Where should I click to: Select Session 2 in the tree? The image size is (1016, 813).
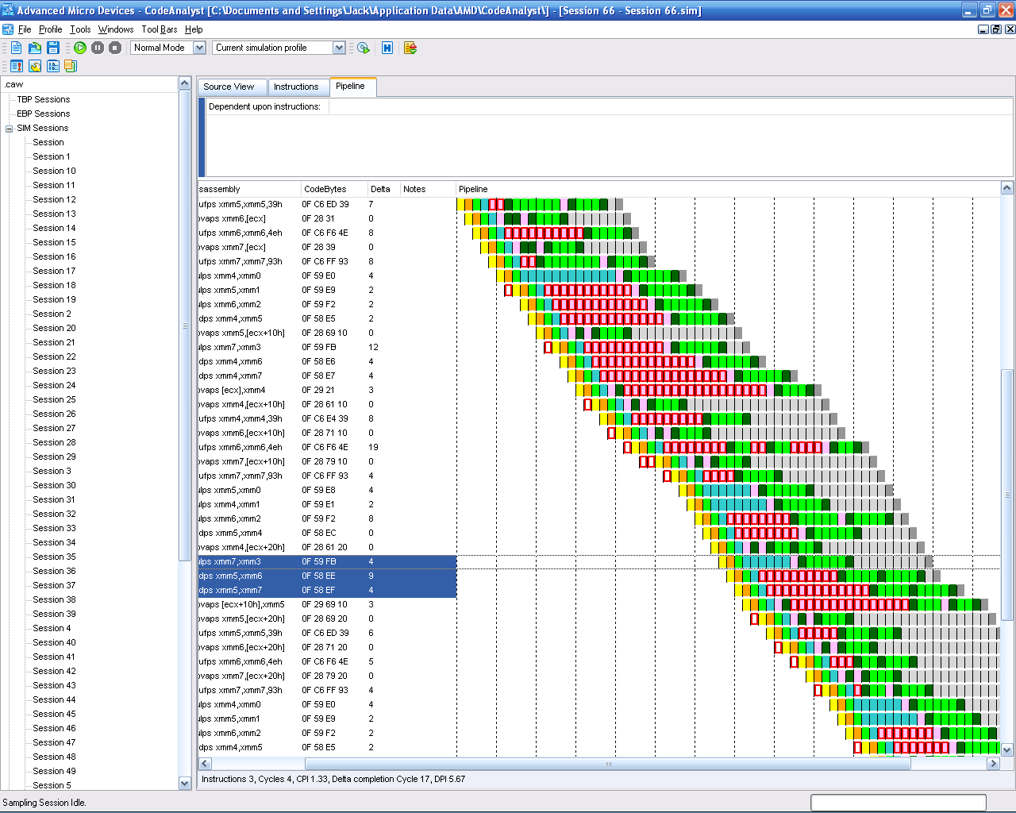(x=52, y=314)
